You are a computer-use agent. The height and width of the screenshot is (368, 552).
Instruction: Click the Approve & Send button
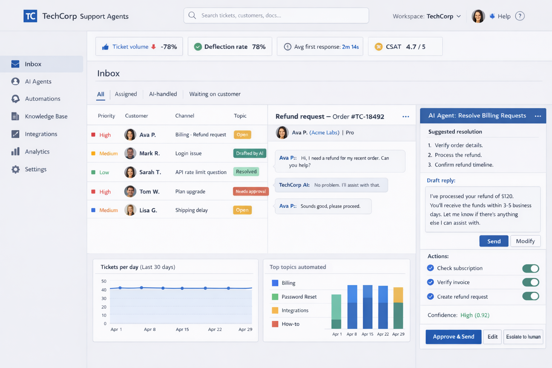pos(453,337)
